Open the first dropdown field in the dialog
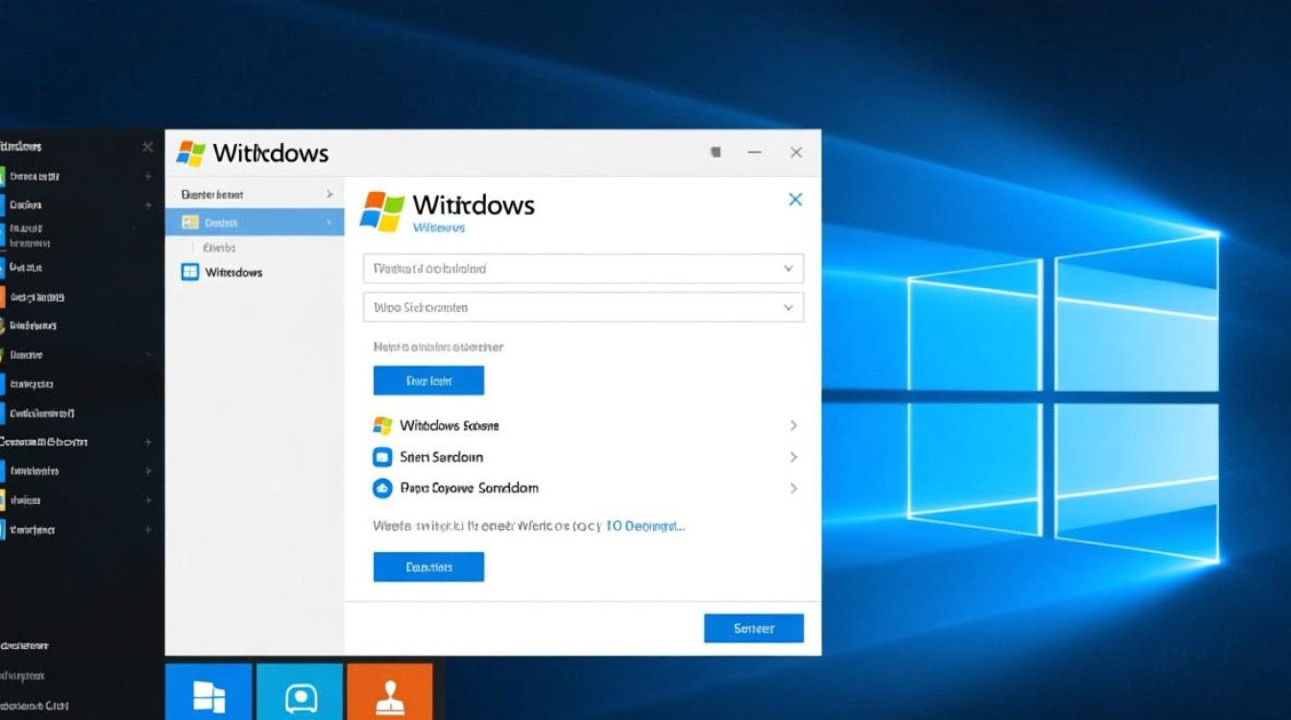Viewport: 1291px width, 720px height. [583, 269]
